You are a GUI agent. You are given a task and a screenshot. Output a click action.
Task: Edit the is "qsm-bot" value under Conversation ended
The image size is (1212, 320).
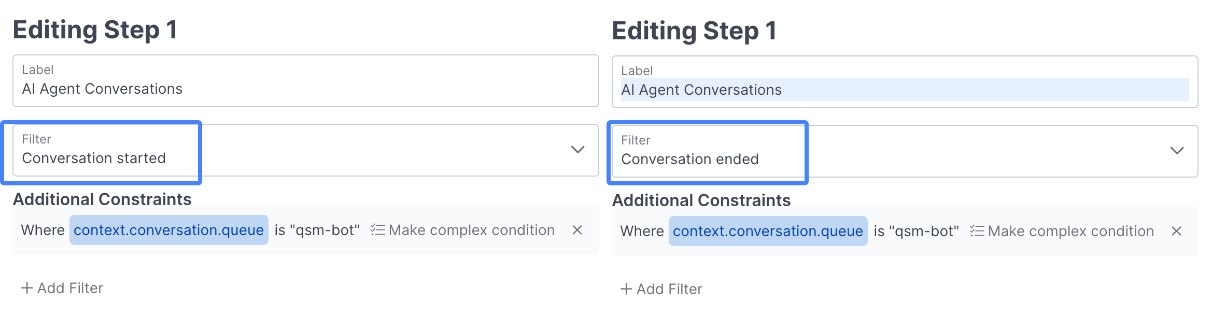(x=917, y=231)
